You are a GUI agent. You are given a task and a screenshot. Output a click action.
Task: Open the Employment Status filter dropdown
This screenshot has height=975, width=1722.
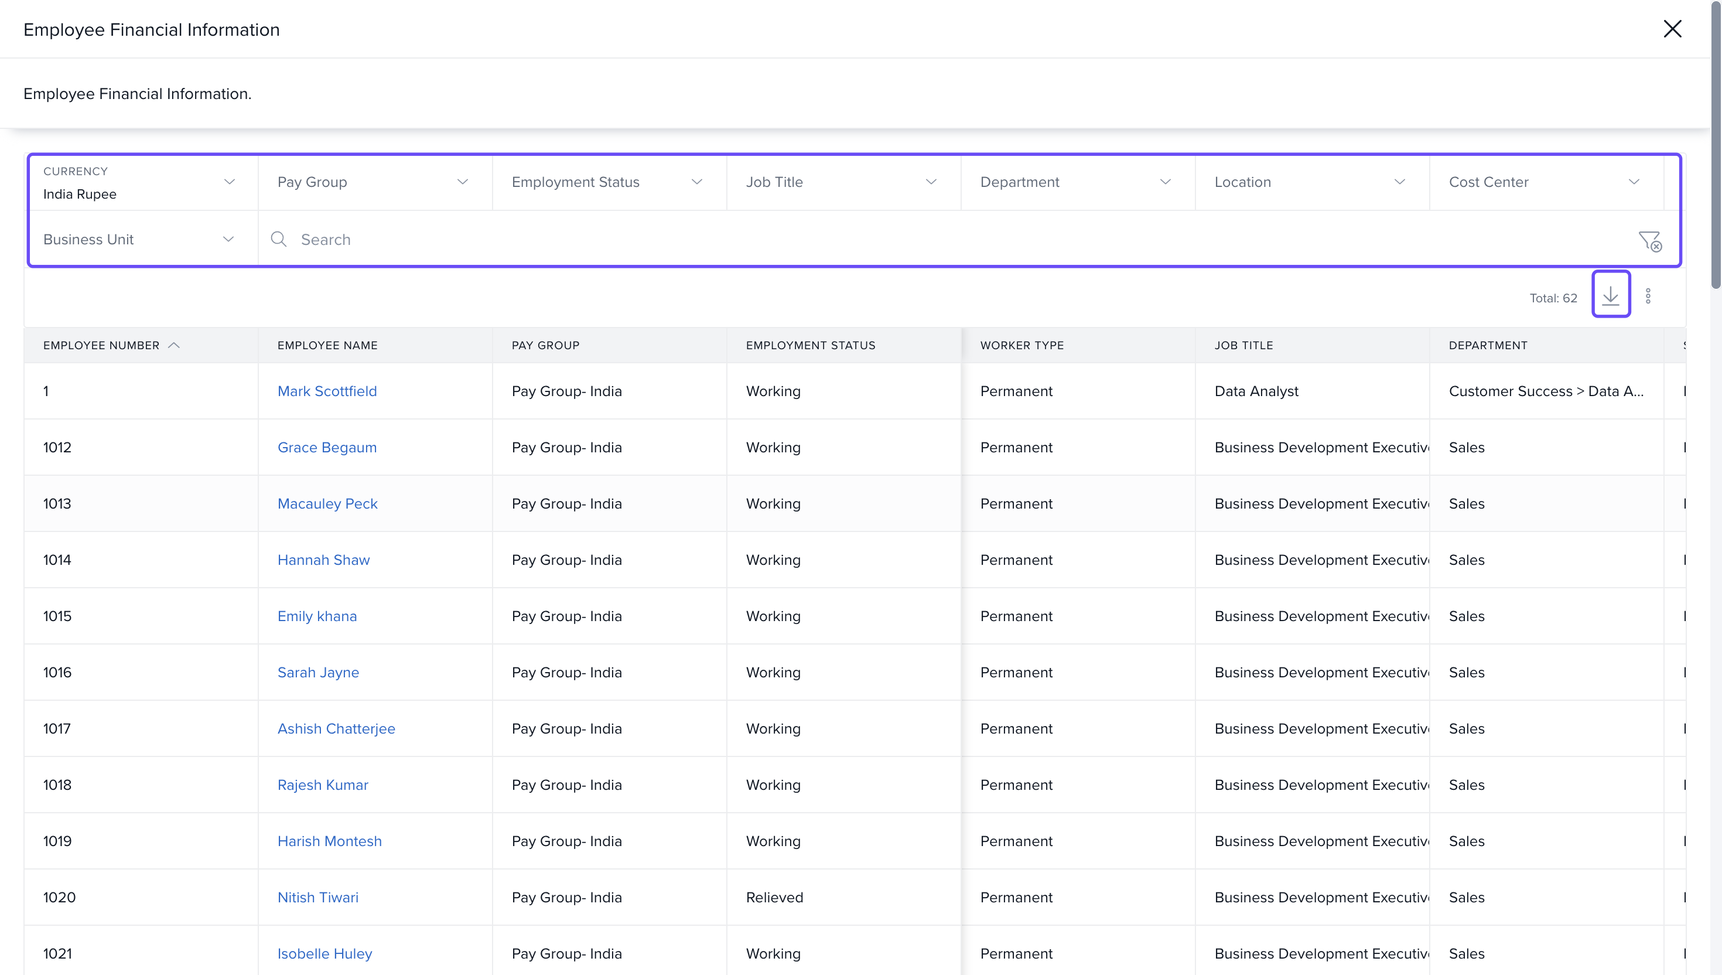click(x=608, y=182)
